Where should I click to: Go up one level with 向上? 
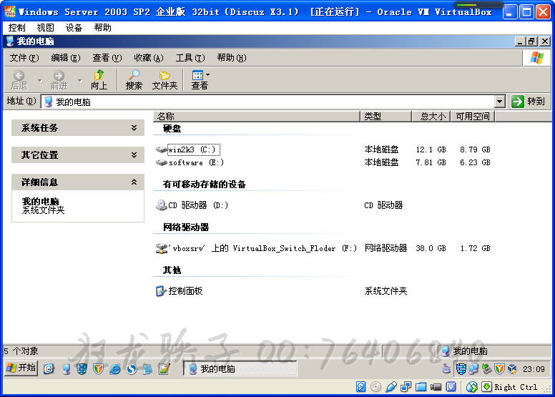point(99,80)
